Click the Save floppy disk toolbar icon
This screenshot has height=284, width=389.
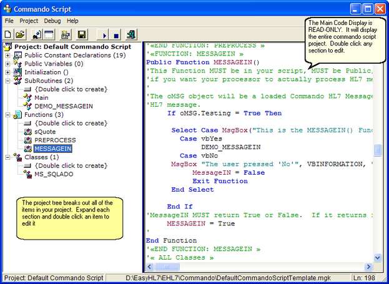point(82,34)
